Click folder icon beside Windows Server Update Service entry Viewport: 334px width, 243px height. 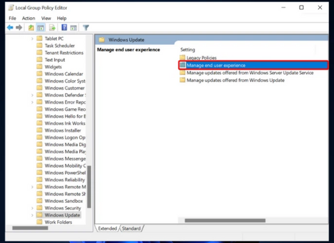point(182,73)
